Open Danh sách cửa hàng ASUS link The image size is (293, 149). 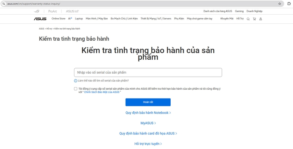218,11
